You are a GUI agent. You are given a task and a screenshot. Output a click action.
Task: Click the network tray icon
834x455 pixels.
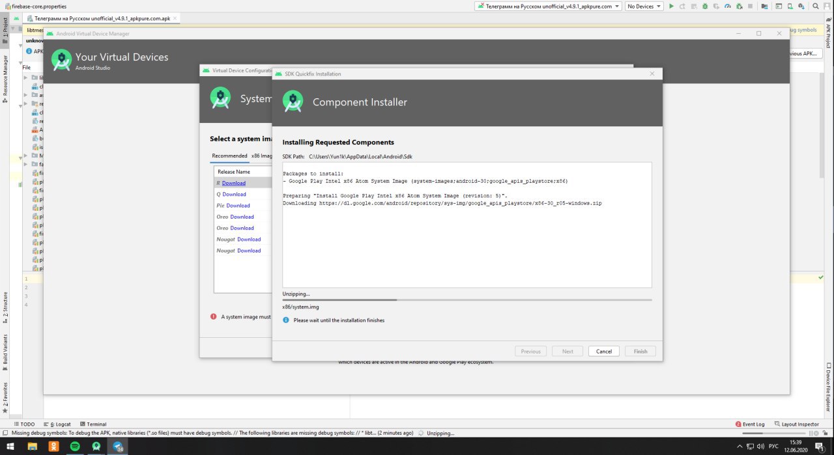click(x=750, y=447)
